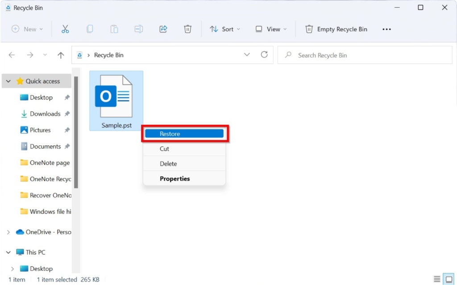Click the Up navigation arrow
Screen dimensions: 457x285
(x=61, y=55)
